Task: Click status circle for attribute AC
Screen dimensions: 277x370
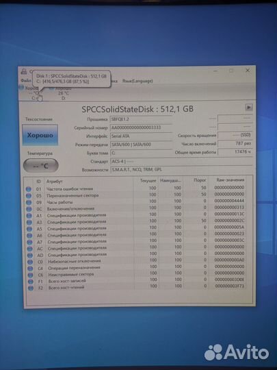Action: click(x=30, y=249)
